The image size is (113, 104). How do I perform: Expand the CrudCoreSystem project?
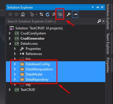coord(10,33)
